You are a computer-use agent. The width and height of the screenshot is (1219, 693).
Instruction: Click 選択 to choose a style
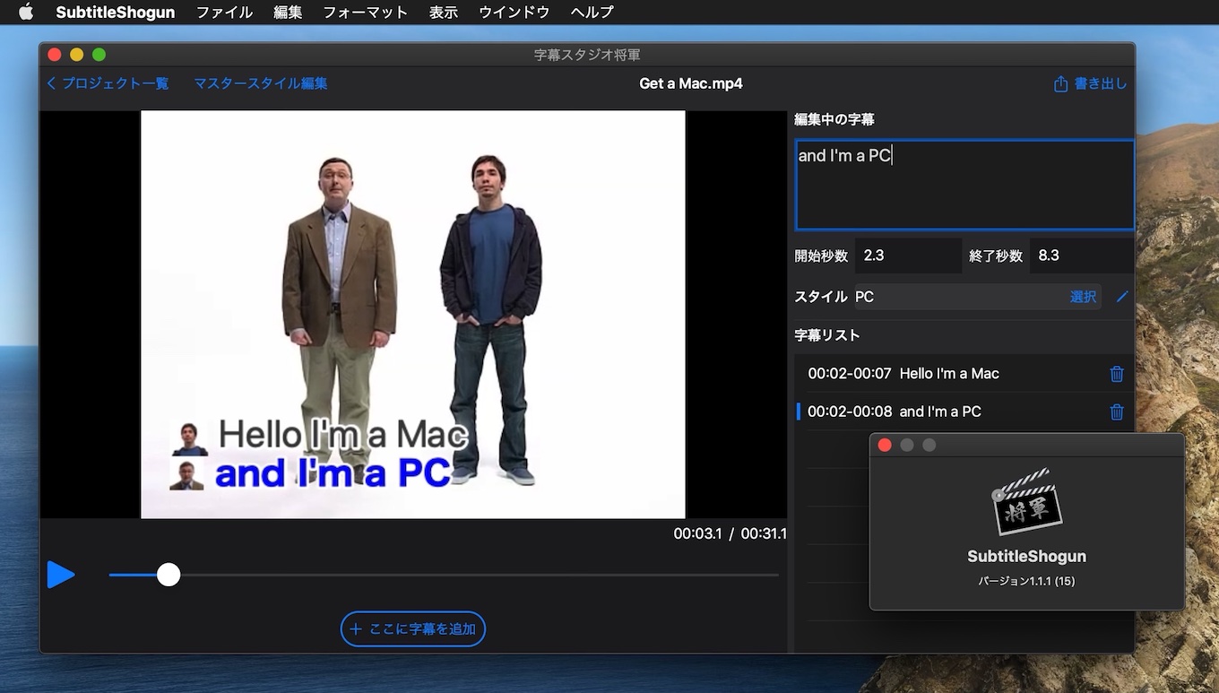1083,297
